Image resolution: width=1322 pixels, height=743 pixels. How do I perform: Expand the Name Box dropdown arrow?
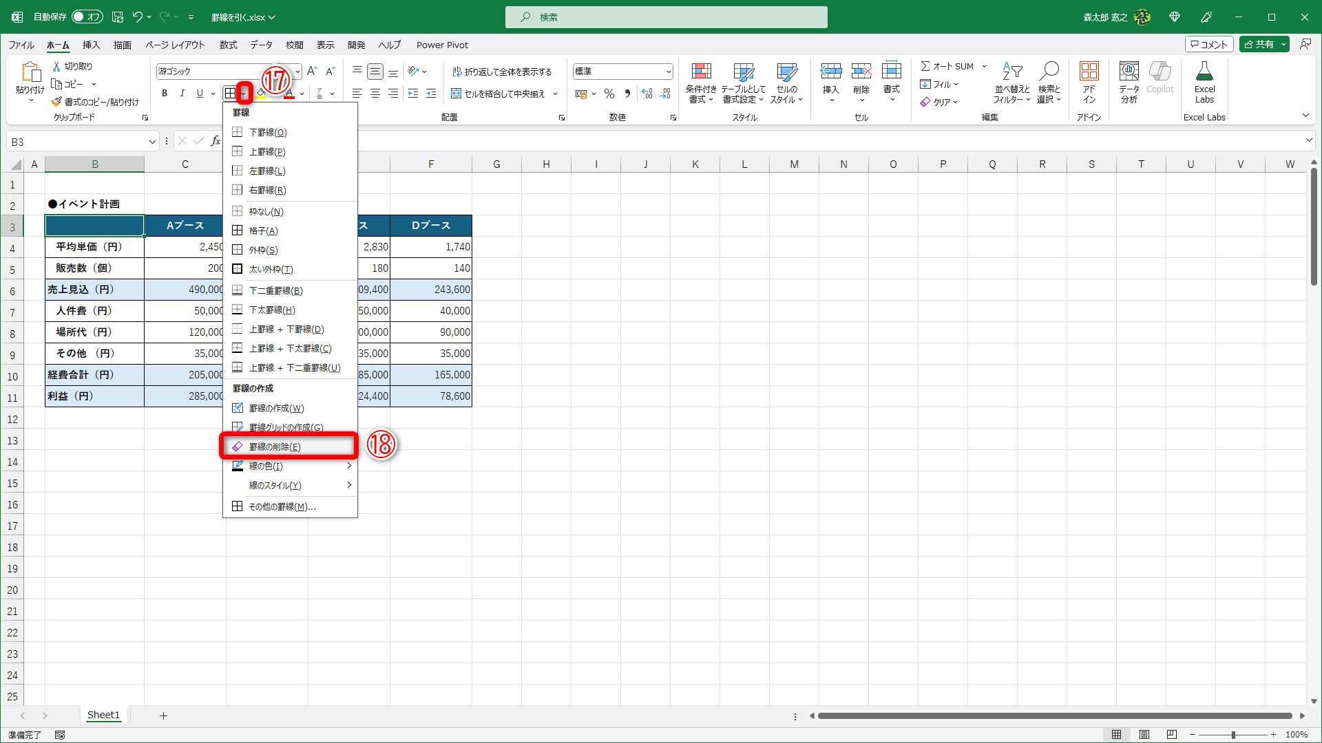point(152,142)
